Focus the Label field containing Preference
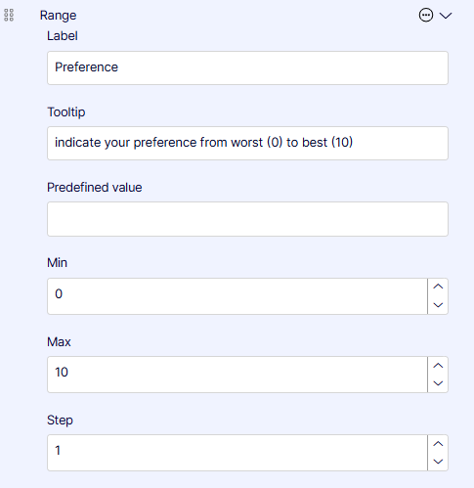The image size is (474, 488). pyautogui.click(x=247, y=67)
